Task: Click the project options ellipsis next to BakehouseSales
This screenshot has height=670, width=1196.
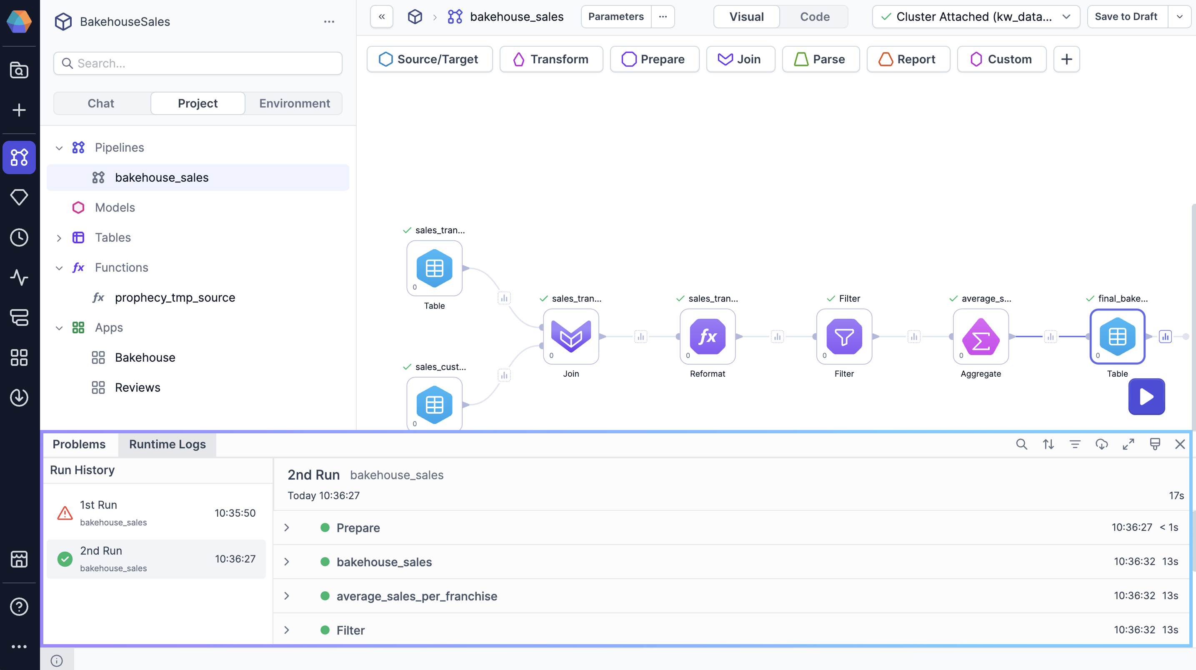Action: (329, 22)
